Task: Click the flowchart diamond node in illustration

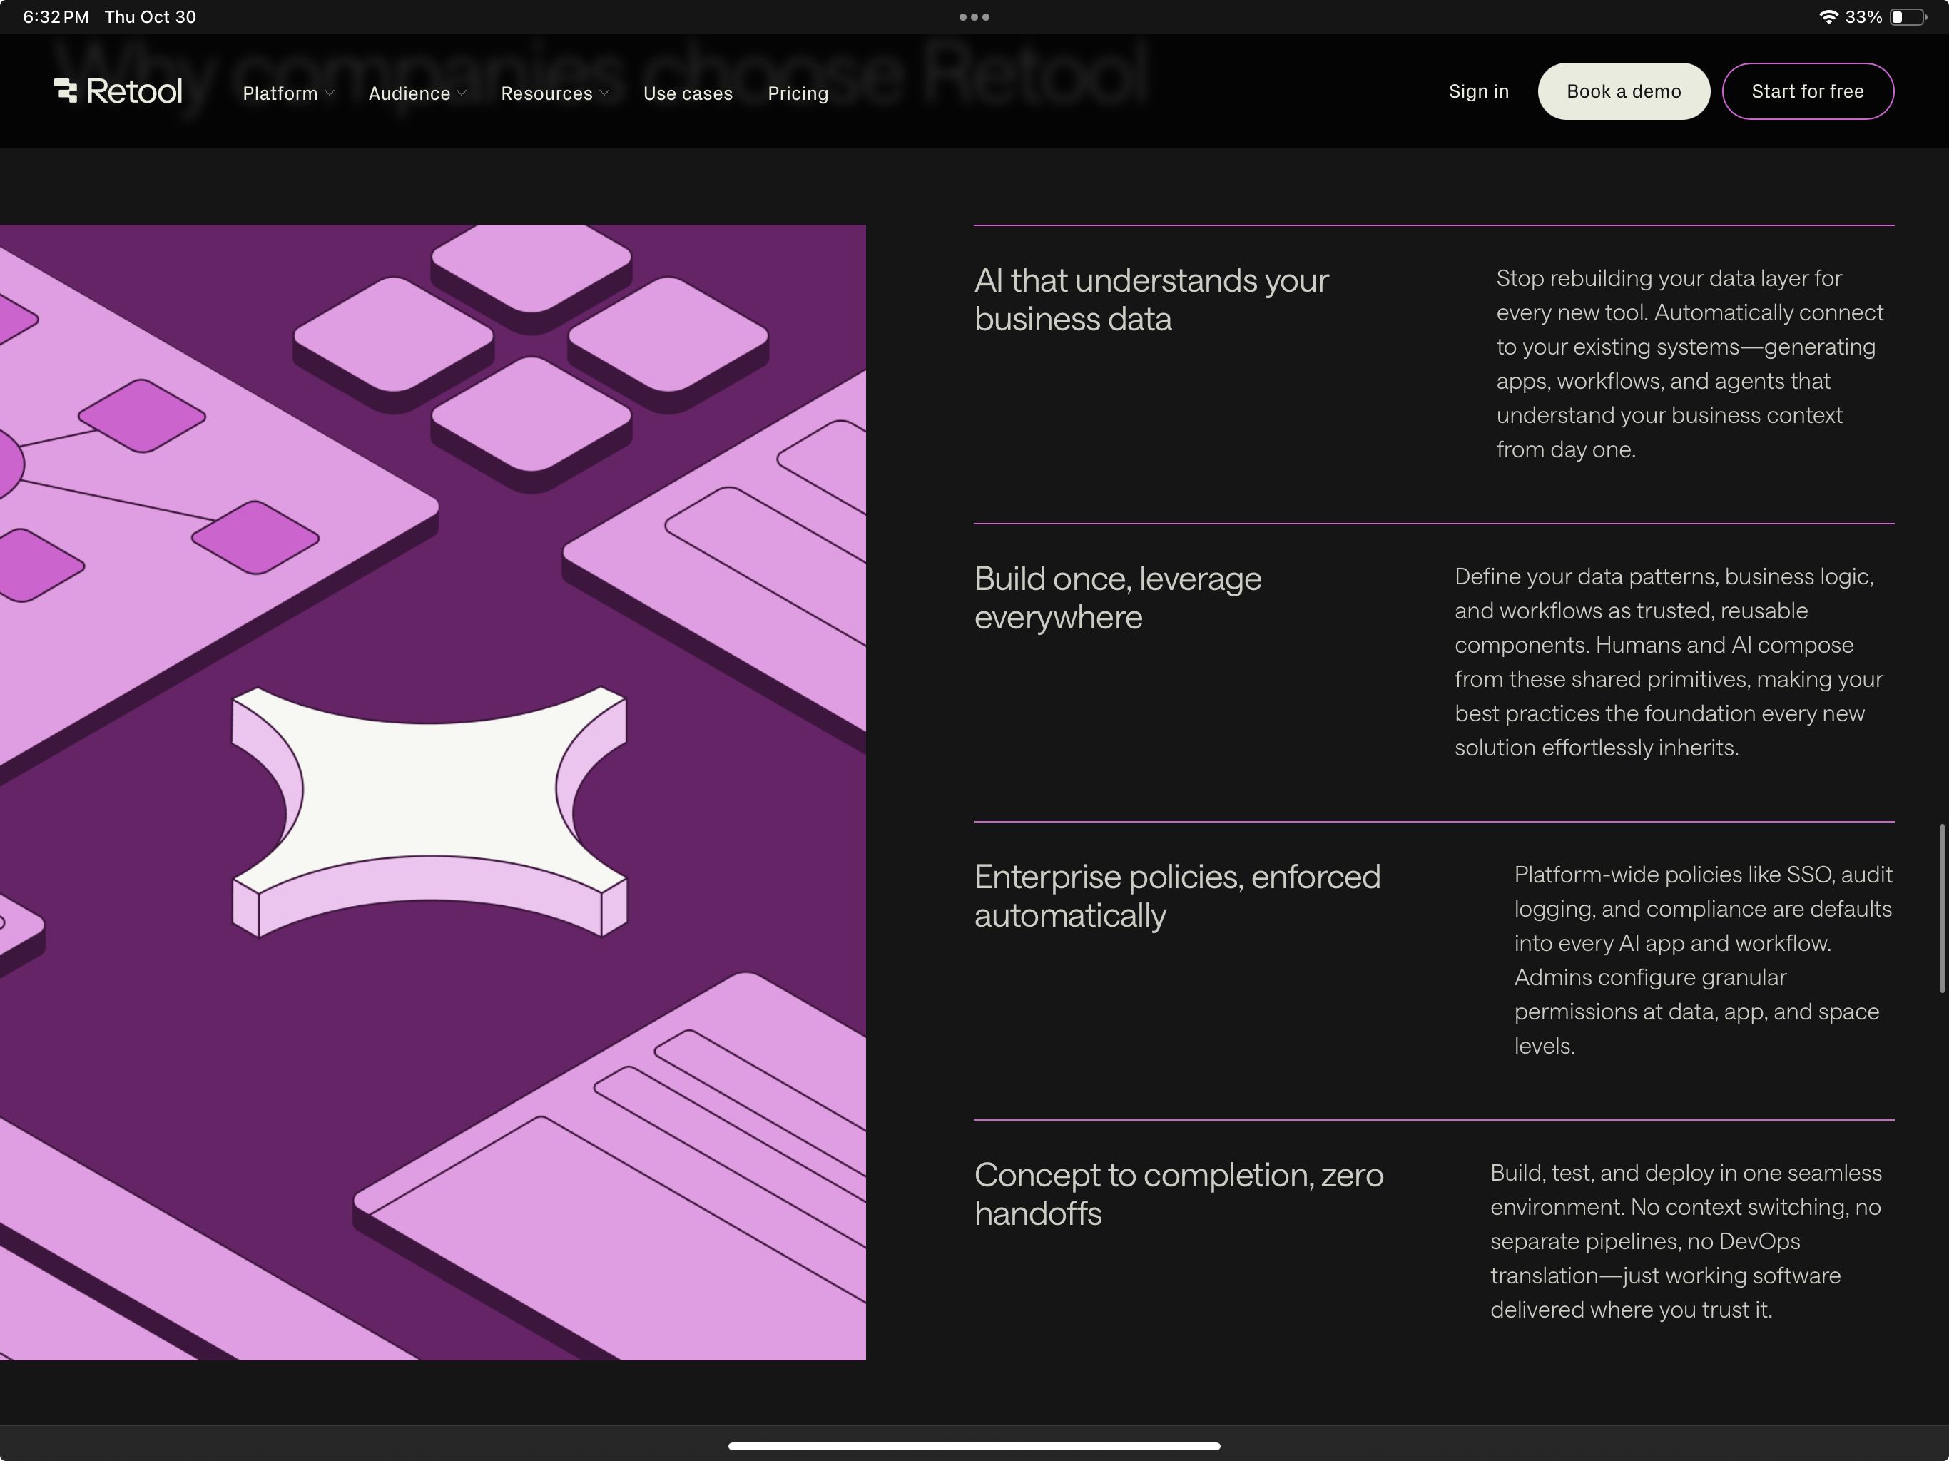Action: [142, 416]
